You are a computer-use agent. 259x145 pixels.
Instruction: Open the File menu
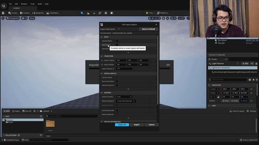coord(10,4)
